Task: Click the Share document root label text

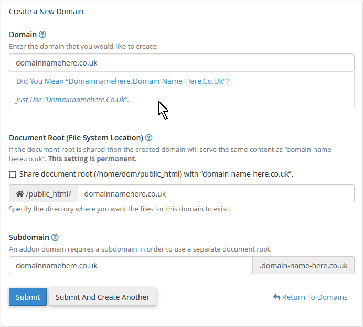Action: tap(156, 174)
